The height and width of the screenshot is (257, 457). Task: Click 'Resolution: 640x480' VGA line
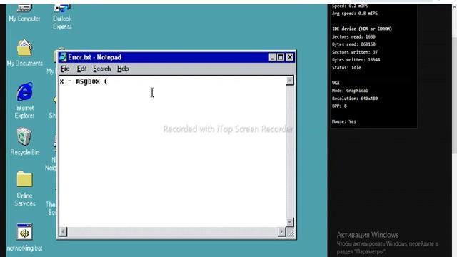pyautogui.click(x=355, y=99)
